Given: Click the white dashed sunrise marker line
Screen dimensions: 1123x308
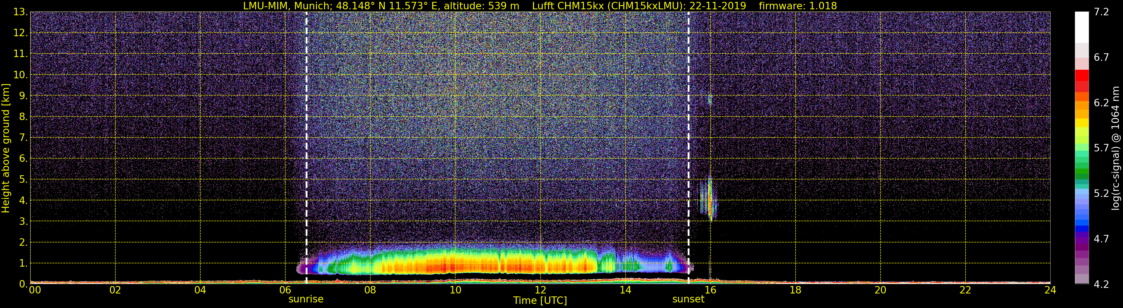Looking at the screenshot, I should [x=306, y=148].
